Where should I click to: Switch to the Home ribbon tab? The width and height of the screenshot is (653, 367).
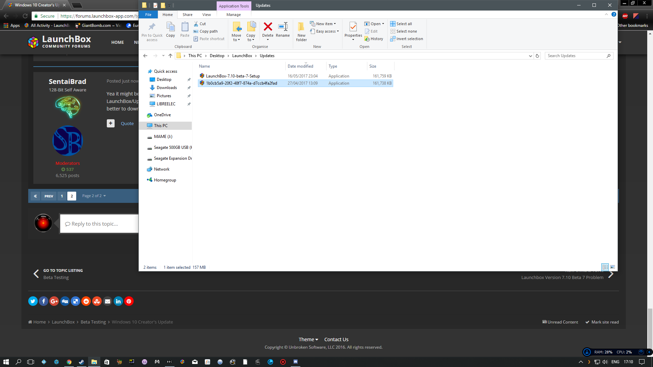coord(168,15)
